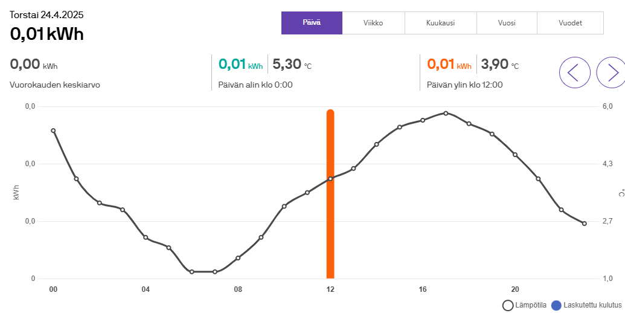Click the date heading Torstai 24.4.2025

46,15
